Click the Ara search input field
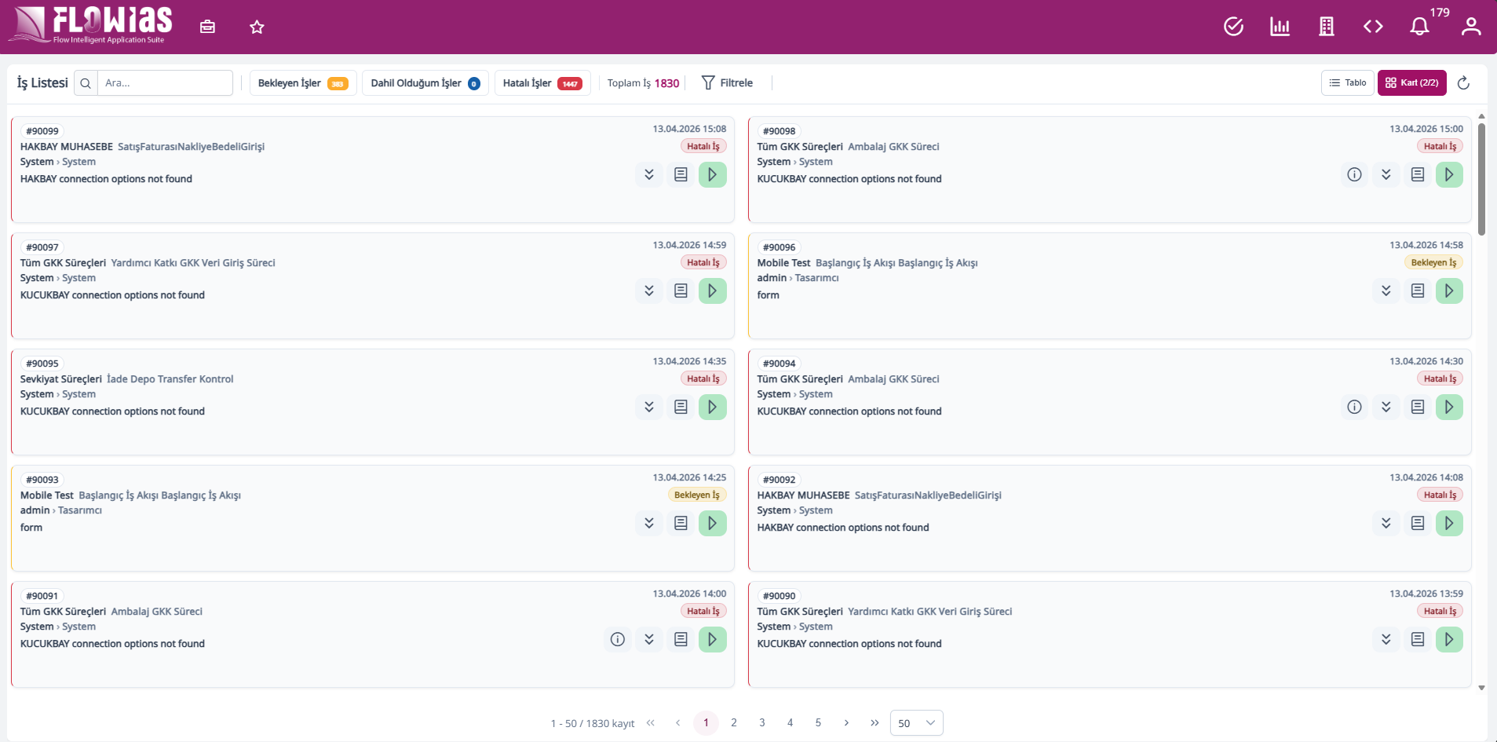The height and width of the screenshot is (742, 1497). 165,82
